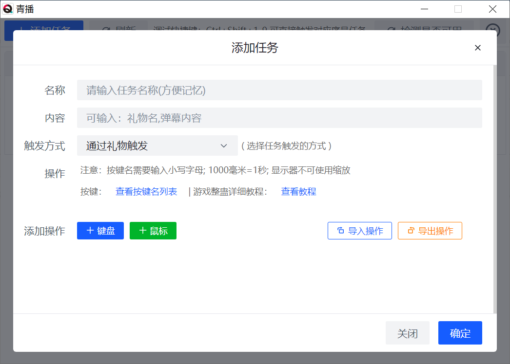Confirm the task with 确定 button
The height and width of the screenshot is (364, 510).
(460, 333)
